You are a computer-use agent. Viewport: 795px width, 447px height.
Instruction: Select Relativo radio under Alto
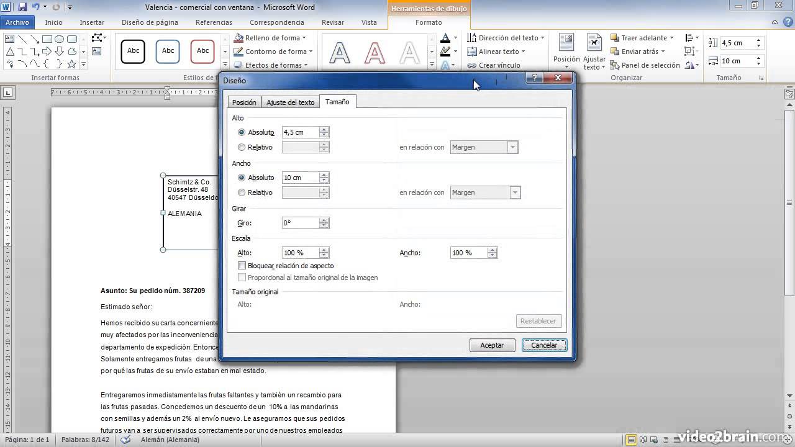tap(242, 147)
